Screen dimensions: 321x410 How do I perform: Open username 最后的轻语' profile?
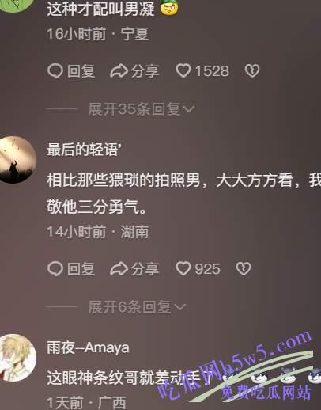(84, 150)
